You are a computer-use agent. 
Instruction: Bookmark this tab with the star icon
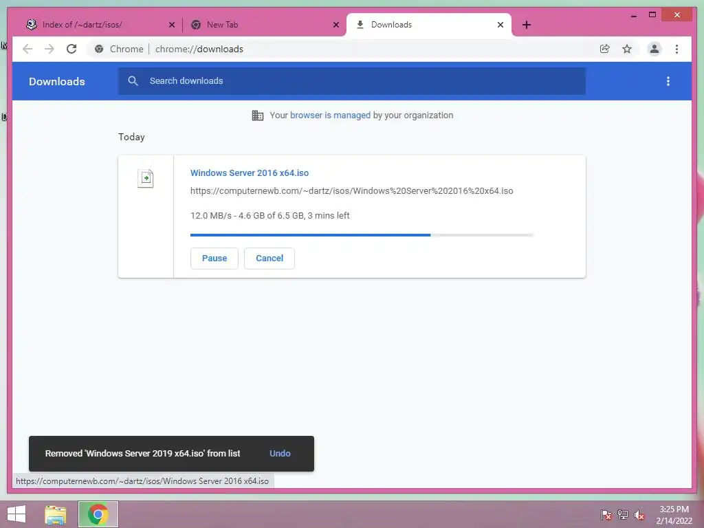[627, 49]
